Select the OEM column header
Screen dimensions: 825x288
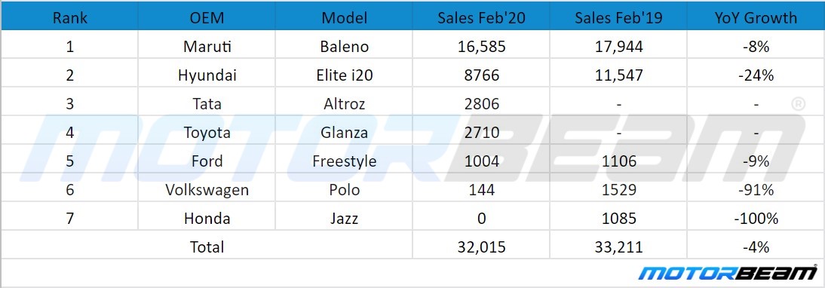207,18
